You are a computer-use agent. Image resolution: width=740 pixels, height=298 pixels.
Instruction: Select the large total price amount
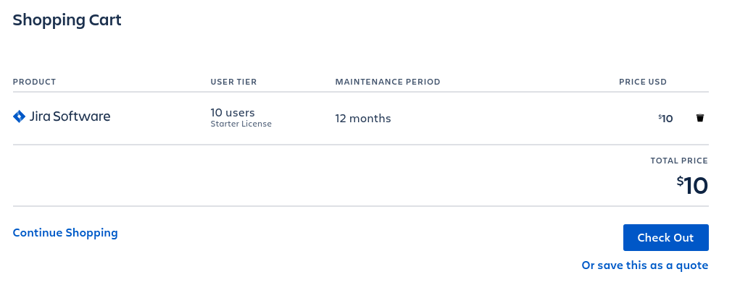pos(692,185)
